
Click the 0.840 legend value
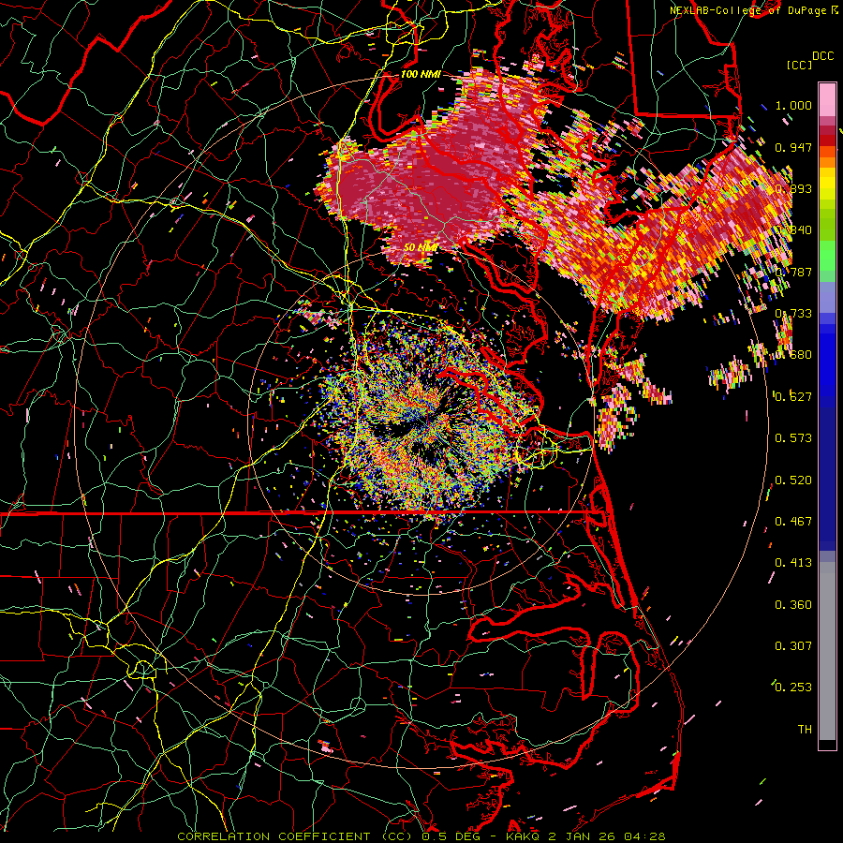coord(793,230)
